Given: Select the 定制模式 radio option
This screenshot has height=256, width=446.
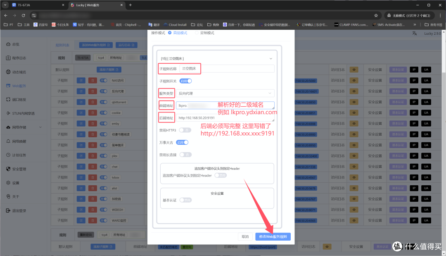Looking at the screenshot, I should pos(197,33).
